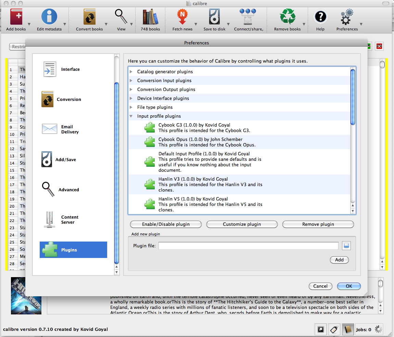This screenshot has height=337, width=394.
Task: Click the Save to disk icon
Action: (214, 16)
